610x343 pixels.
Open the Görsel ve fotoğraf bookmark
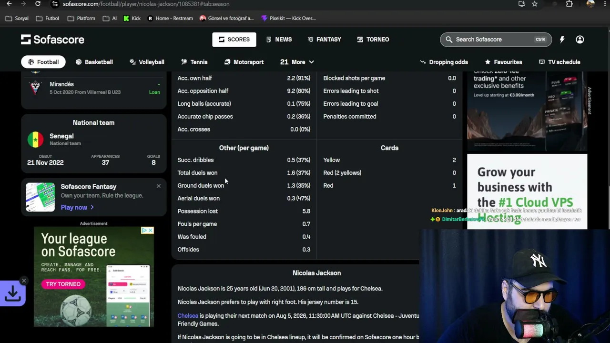click(227, 18)
